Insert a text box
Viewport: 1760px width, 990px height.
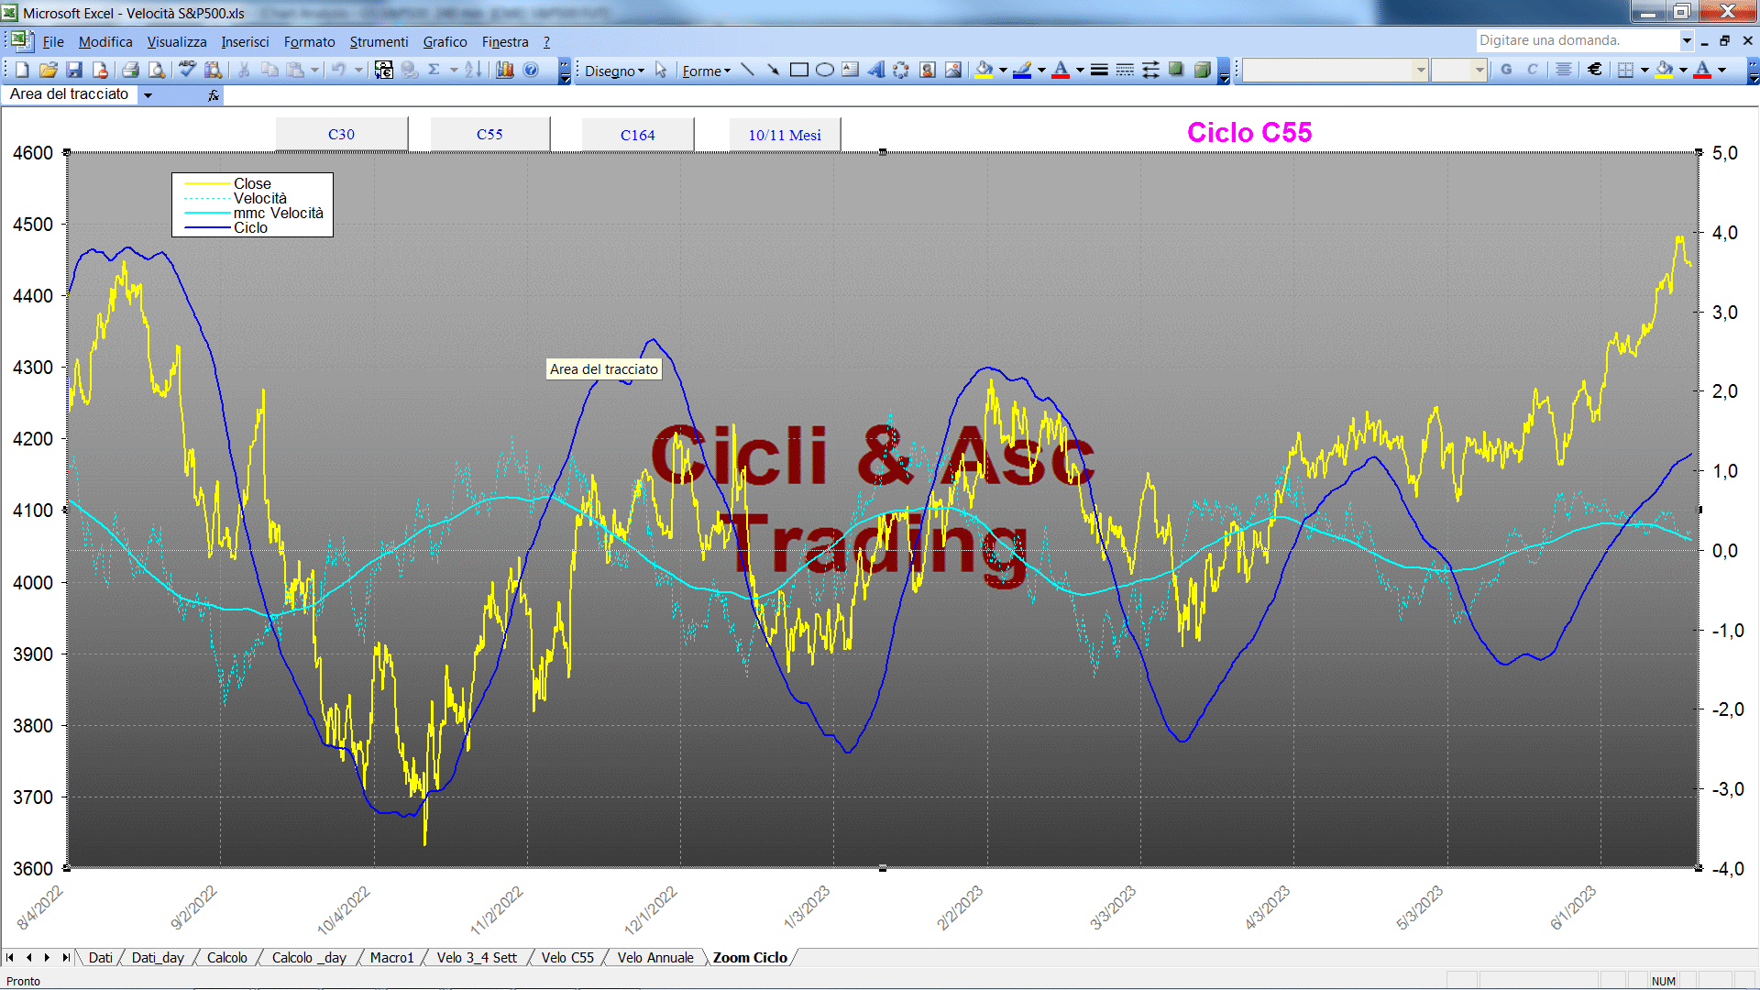(x=850, y=70)
